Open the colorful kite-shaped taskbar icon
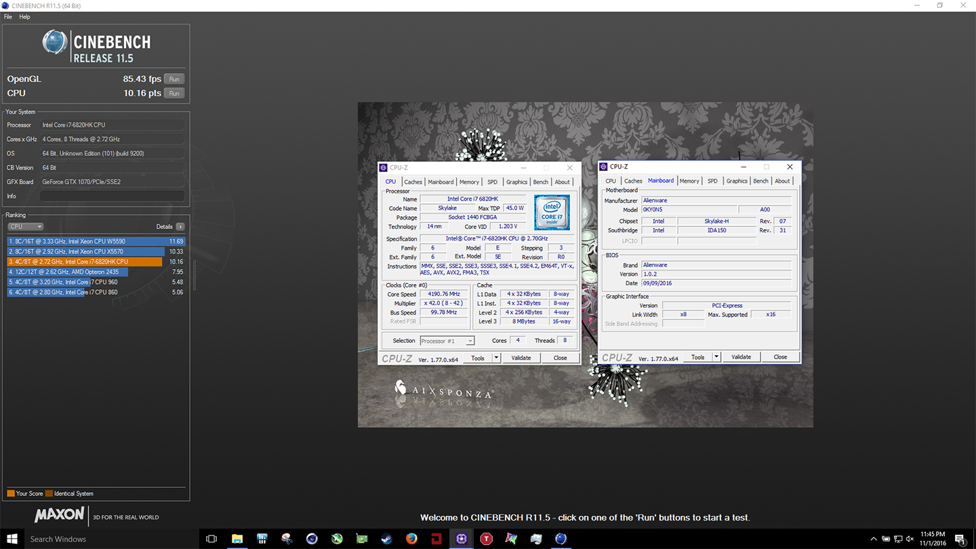 tap(511, 539)
